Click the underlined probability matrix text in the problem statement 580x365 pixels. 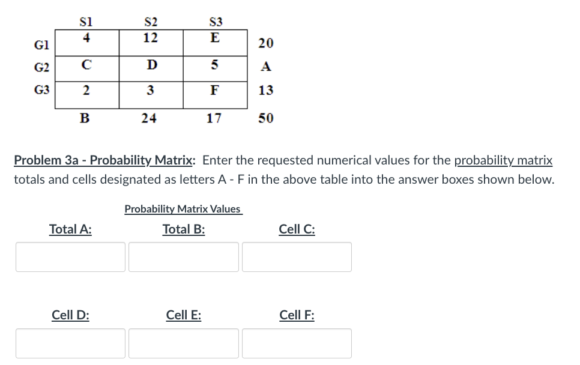(x=504, y=160)
